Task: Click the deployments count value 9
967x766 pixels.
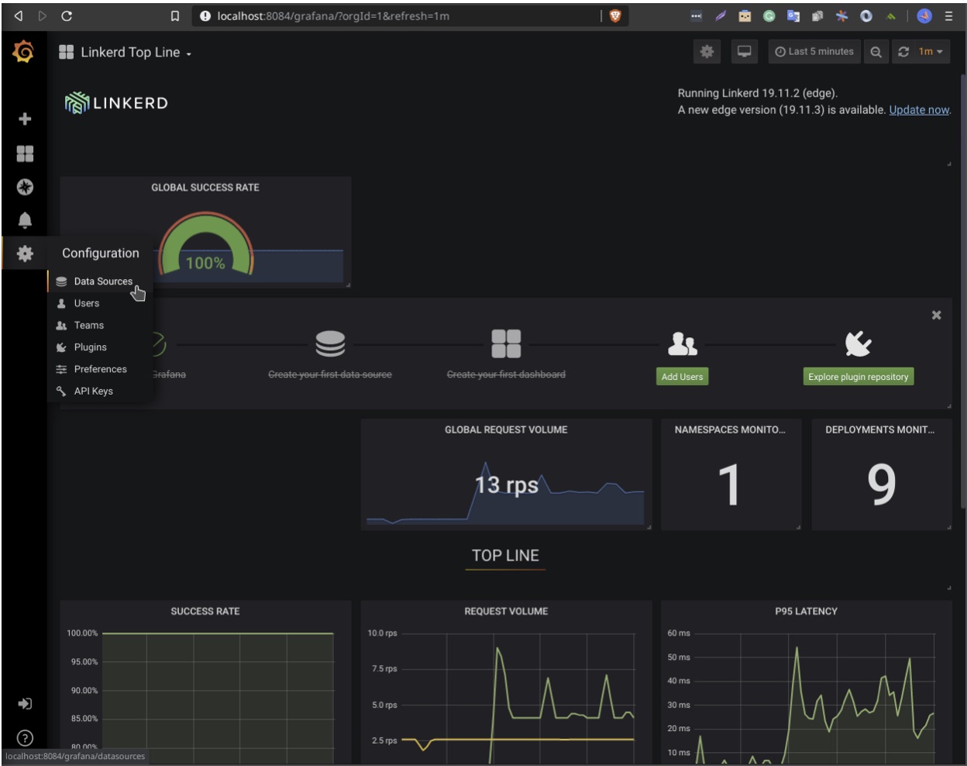Action: (882, 485)
